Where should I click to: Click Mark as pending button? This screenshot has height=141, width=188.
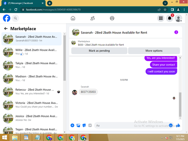pos(99,51)
